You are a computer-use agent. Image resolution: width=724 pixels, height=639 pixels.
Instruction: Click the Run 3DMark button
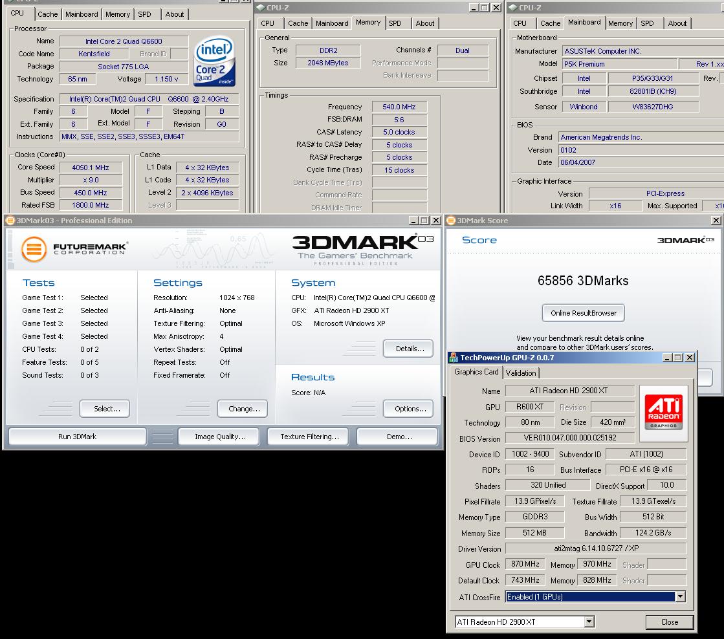pos(78,437)
